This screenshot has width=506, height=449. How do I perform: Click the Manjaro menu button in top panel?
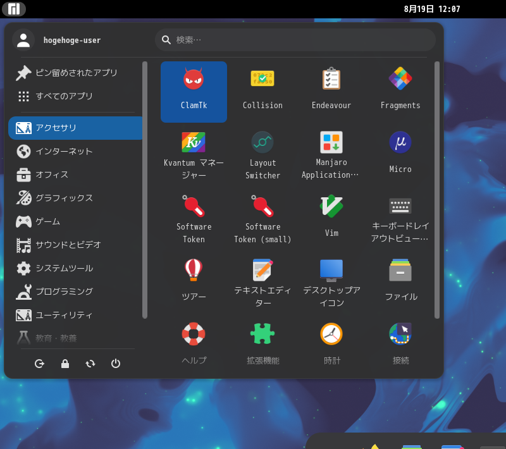[14, 9]
